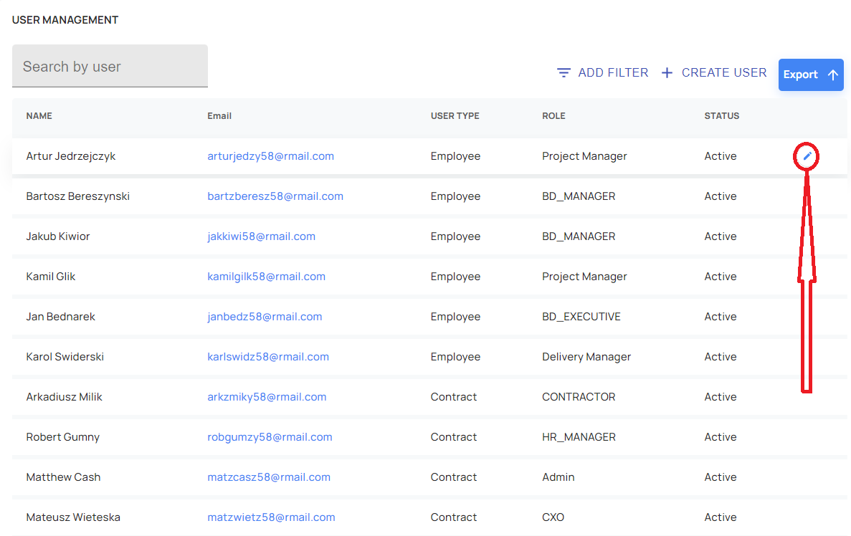Open email link karlswidz58@rmail.com

pos(268,357)
